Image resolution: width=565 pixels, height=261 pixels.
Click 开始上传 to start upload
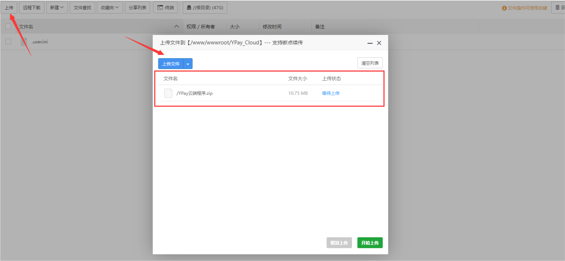coord(370,243)
